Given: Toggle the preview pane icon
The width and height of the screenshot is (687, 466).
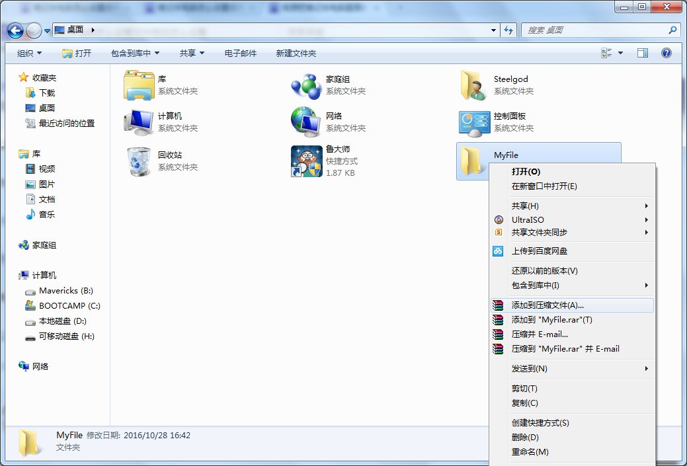Looking at the screenshot, I should coord(642,53).
